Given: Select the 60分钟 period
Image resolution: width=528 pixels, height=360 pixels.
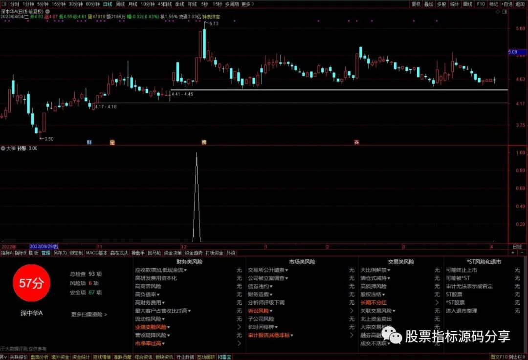Looking at the screenshot, I should (x=92, y=4).
